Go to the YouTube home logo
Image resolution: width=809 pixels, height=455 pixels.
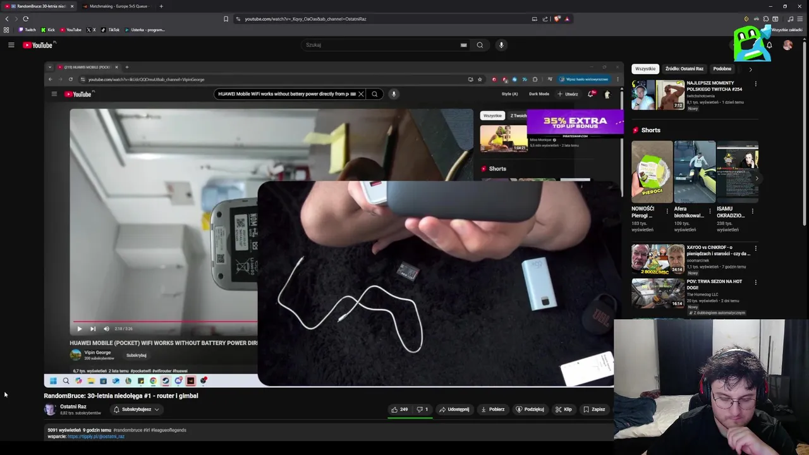39,45
